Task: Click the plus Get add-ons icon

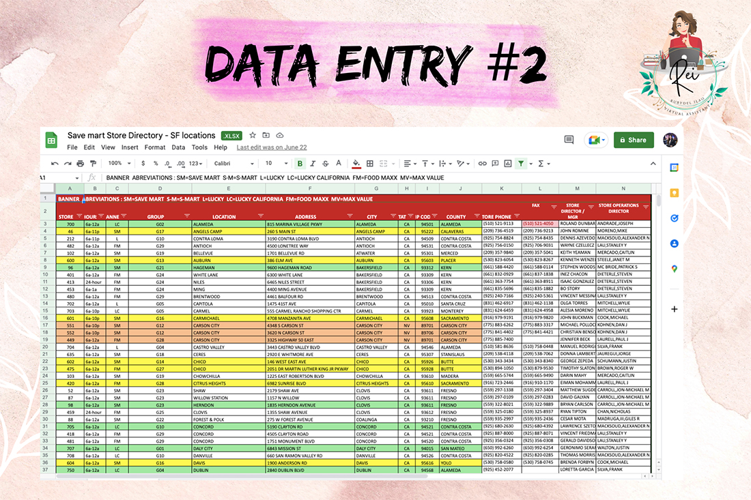Action: pos(675,309)
